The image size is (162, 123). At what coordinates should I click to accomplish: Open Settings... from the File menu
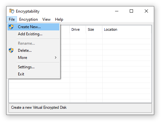[34, 67]
